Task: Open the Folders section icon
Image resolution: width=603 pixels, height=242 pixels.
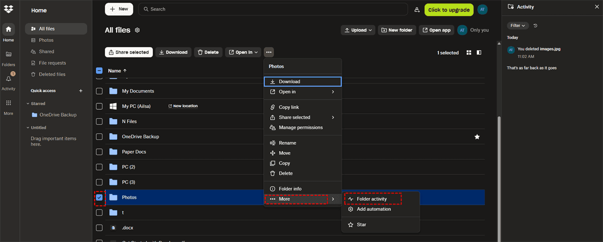Action: click(9, 54)
